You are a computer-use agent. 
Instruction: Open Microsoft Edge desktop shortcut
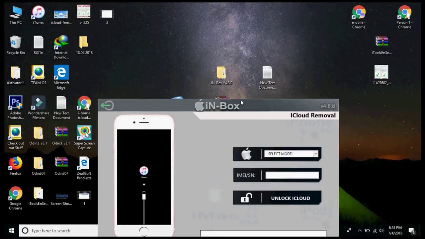pos(61,77)
